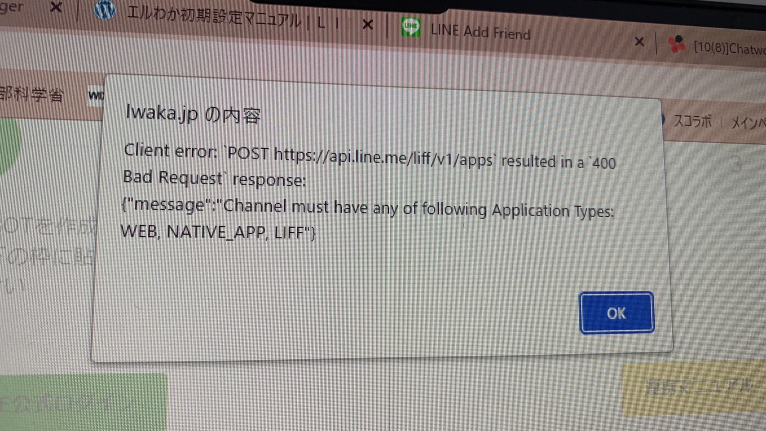
Task: Click the faded step 3 circle
Action: tap(735, 164)
